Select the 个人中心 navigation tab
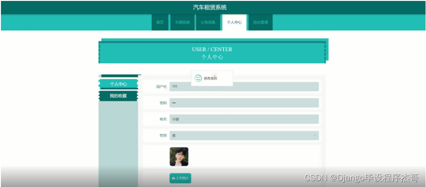 234,22
